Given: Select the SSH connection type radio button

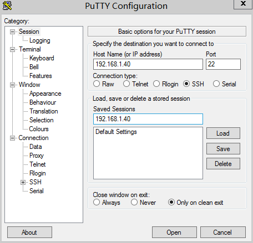Looking at the screenshot, I should point(186,84).
